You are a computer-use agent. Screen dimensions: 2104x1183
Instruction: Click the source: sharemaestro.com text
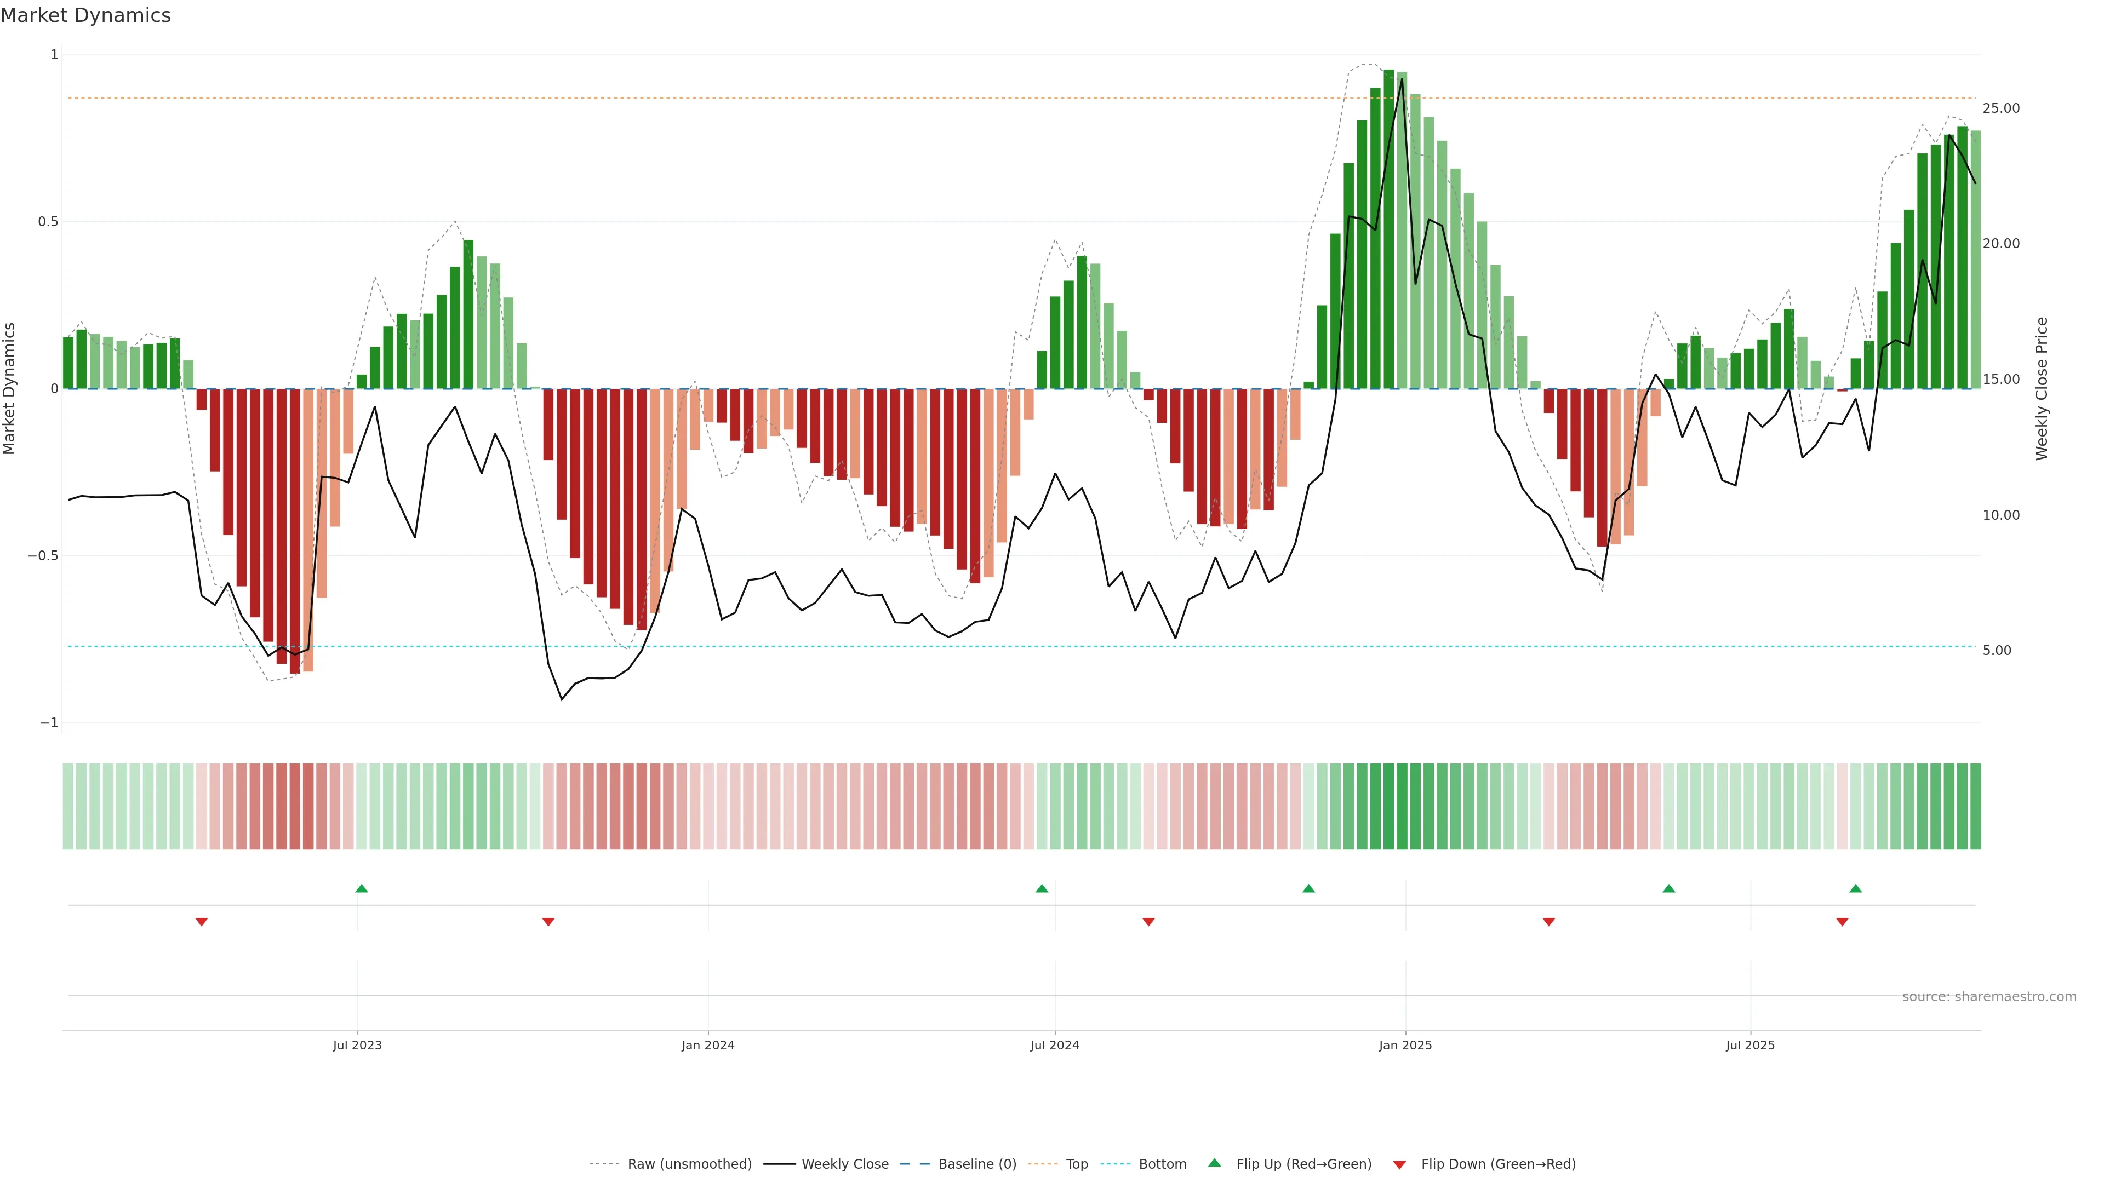coord(1989,997)
